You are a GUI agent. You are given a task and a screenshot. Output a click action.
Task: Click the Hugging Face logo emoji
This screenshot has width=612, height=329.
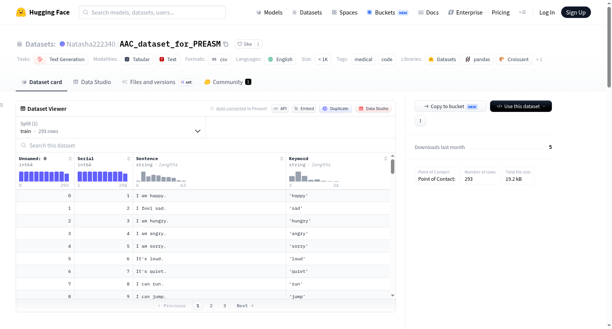(21, 12)
